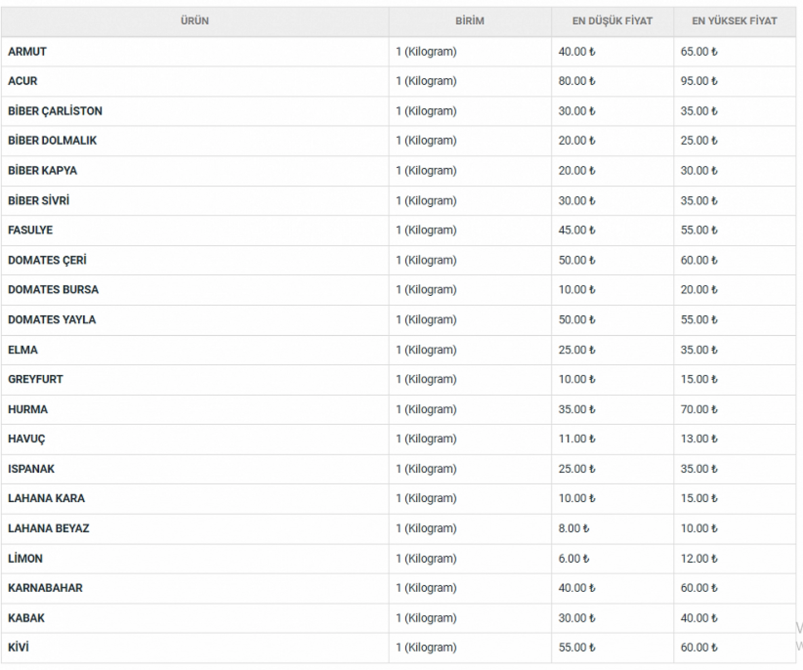Click HAVUÇ's lowest price of 11.00
This screenshot has width=803, height=670.
(x=576, y=439)
